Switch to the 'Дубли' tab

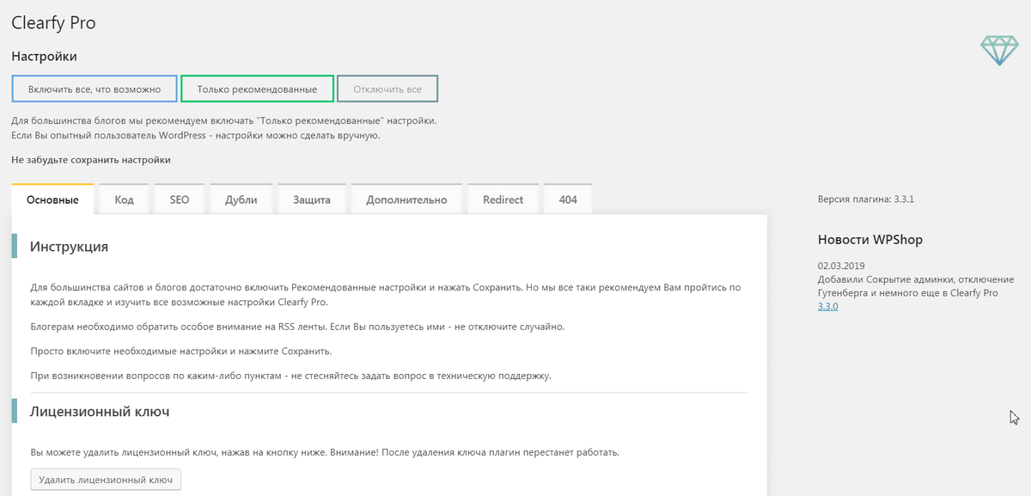[x=241, y=199]
